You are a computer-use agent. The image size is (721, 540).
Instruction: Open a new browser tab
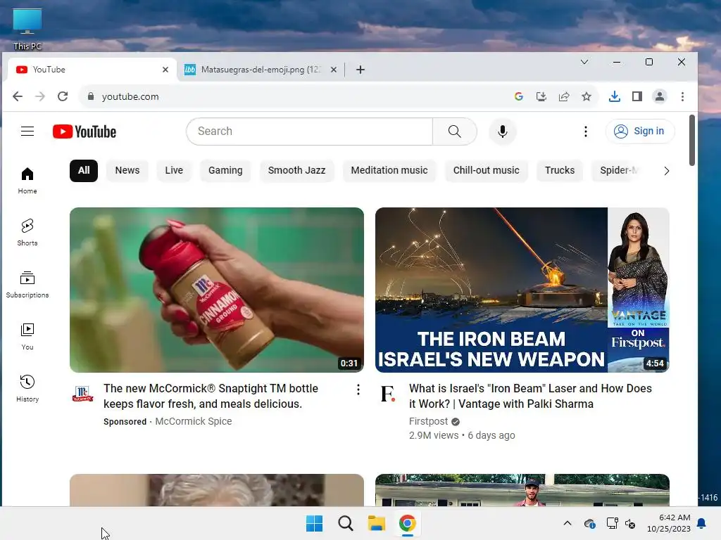(x=360, y=70)
